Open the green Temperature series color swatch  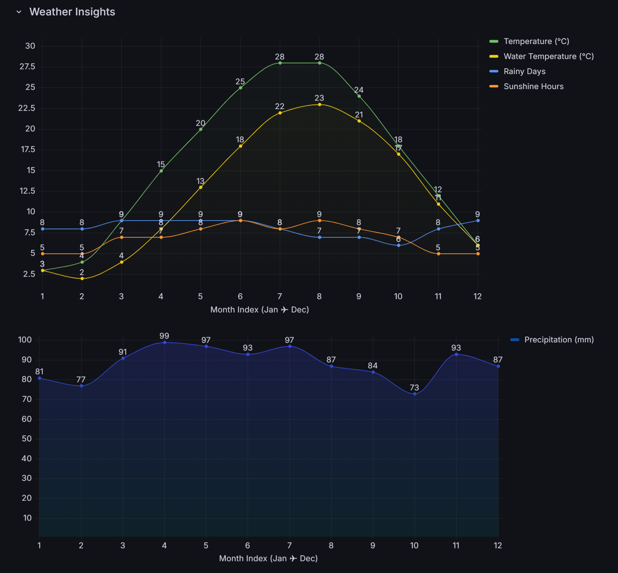pos(494,41)
